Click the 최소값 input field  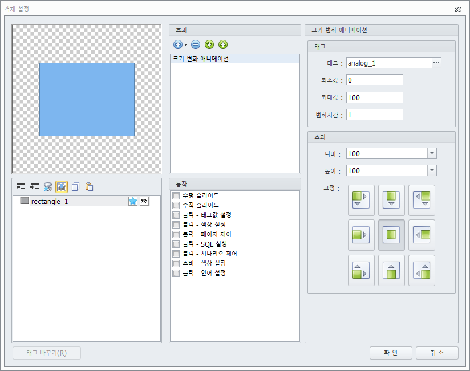(374, 80)
